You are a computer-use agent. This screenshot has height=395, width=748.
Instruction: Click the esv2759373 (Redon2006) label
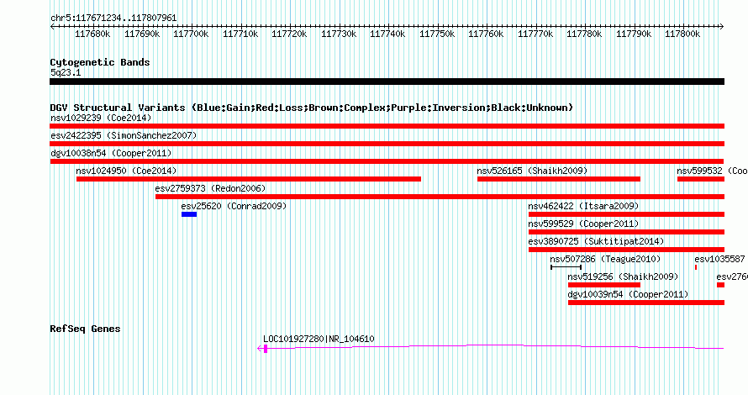[x=210, y=188]
